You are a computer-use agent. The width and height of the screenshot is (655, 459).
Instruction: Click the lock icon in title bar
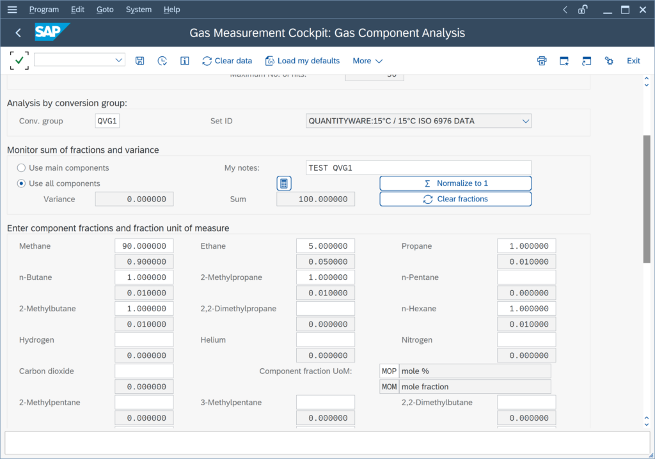tap(583, 9)
